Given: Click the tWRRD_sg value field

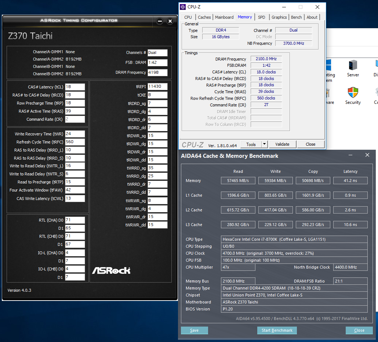Looking at the screenshot, I should click(x=157, y=168).
